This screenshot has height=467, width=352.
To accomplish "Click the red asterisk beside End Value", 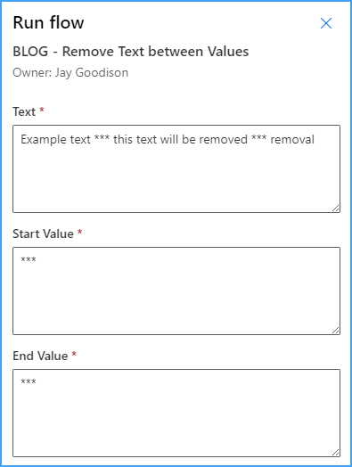I will pos(74,354).
